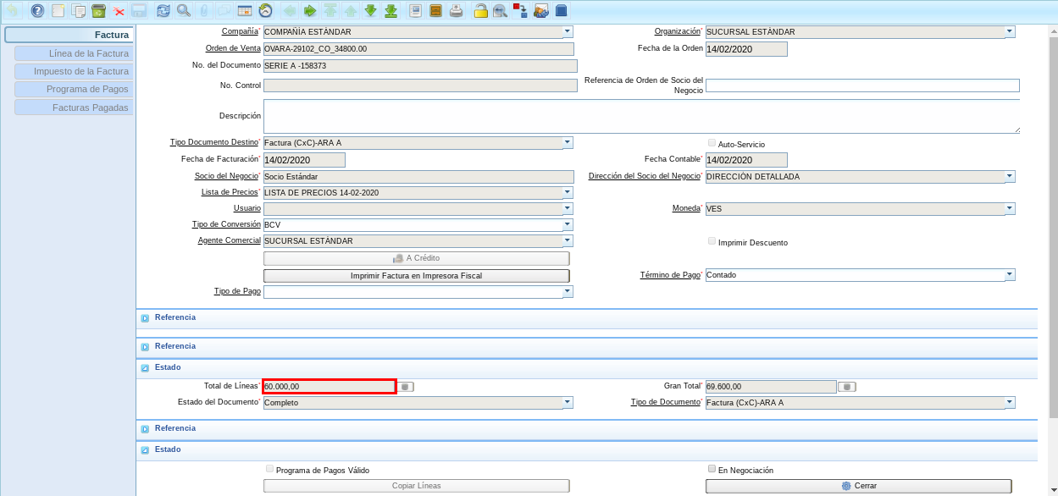Click the red X delete record icon
This screenshot has height=496, width=1058.
(x=119, y=11)
